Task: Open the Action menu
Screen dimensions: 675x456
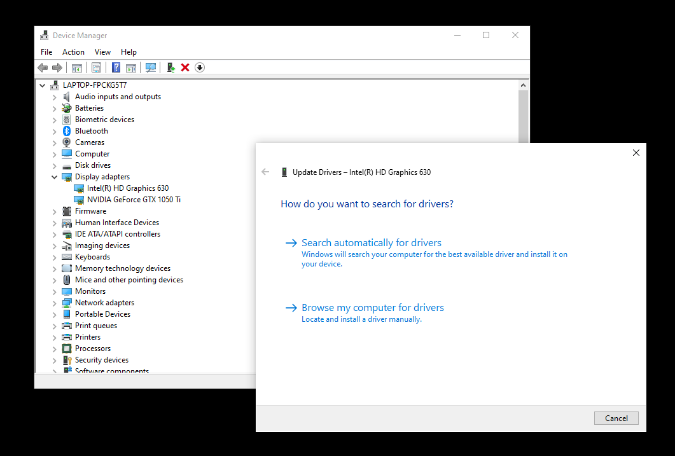Action: 73,52
